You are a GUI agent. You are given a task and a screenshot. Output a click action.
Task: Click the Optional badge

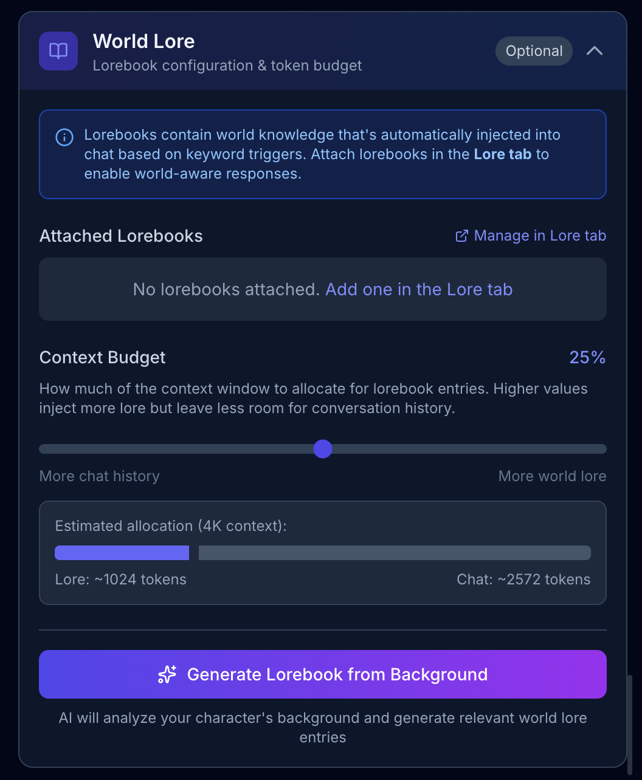tap(534, 51)
